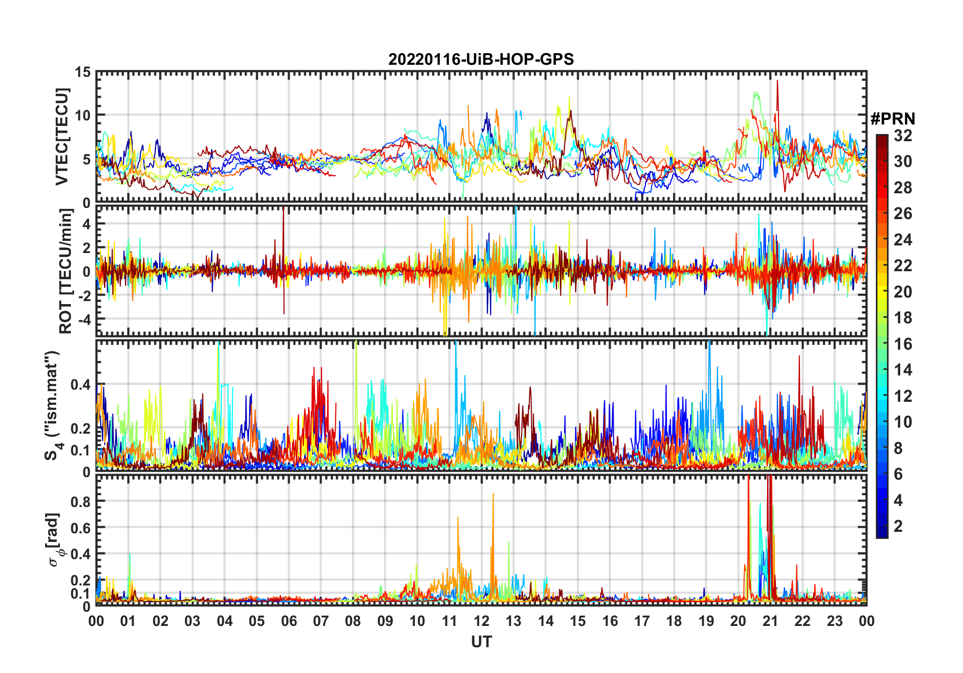Click the PRN rainbow colorbar

click(882, 336)
